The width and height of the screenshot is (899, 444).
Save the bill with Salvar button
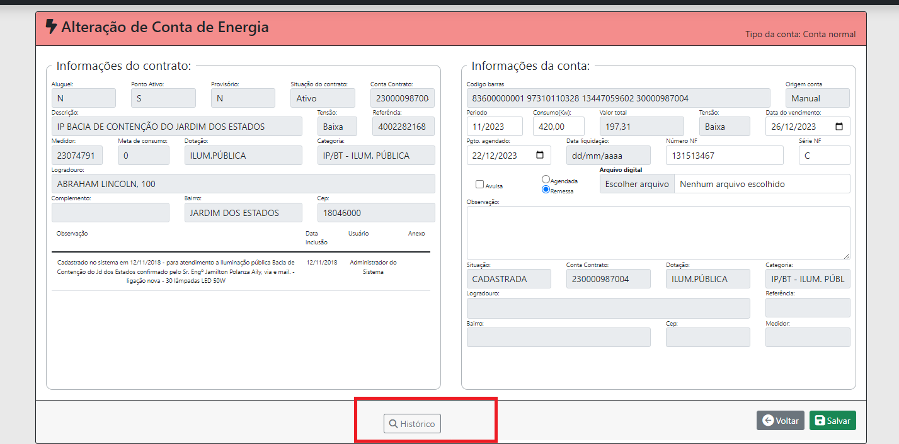coord(832,421)
